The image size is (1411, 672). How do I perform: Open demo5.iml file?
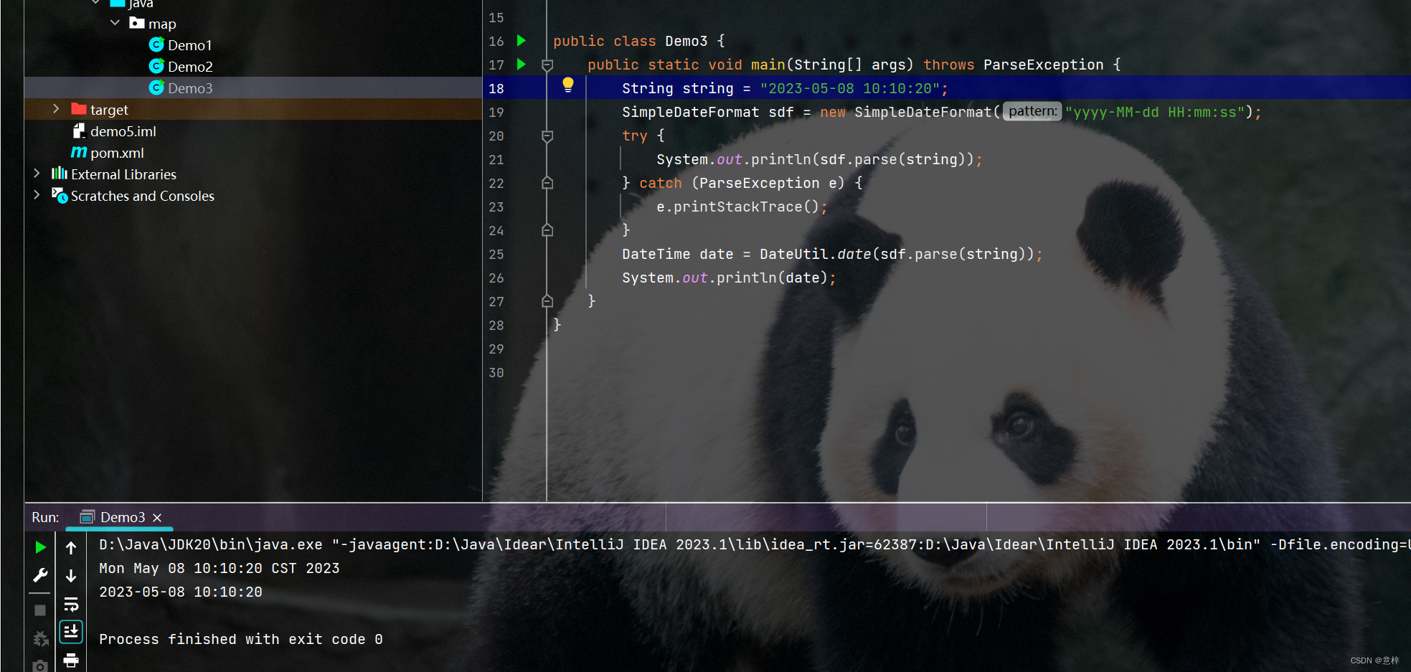coord(123,131)
